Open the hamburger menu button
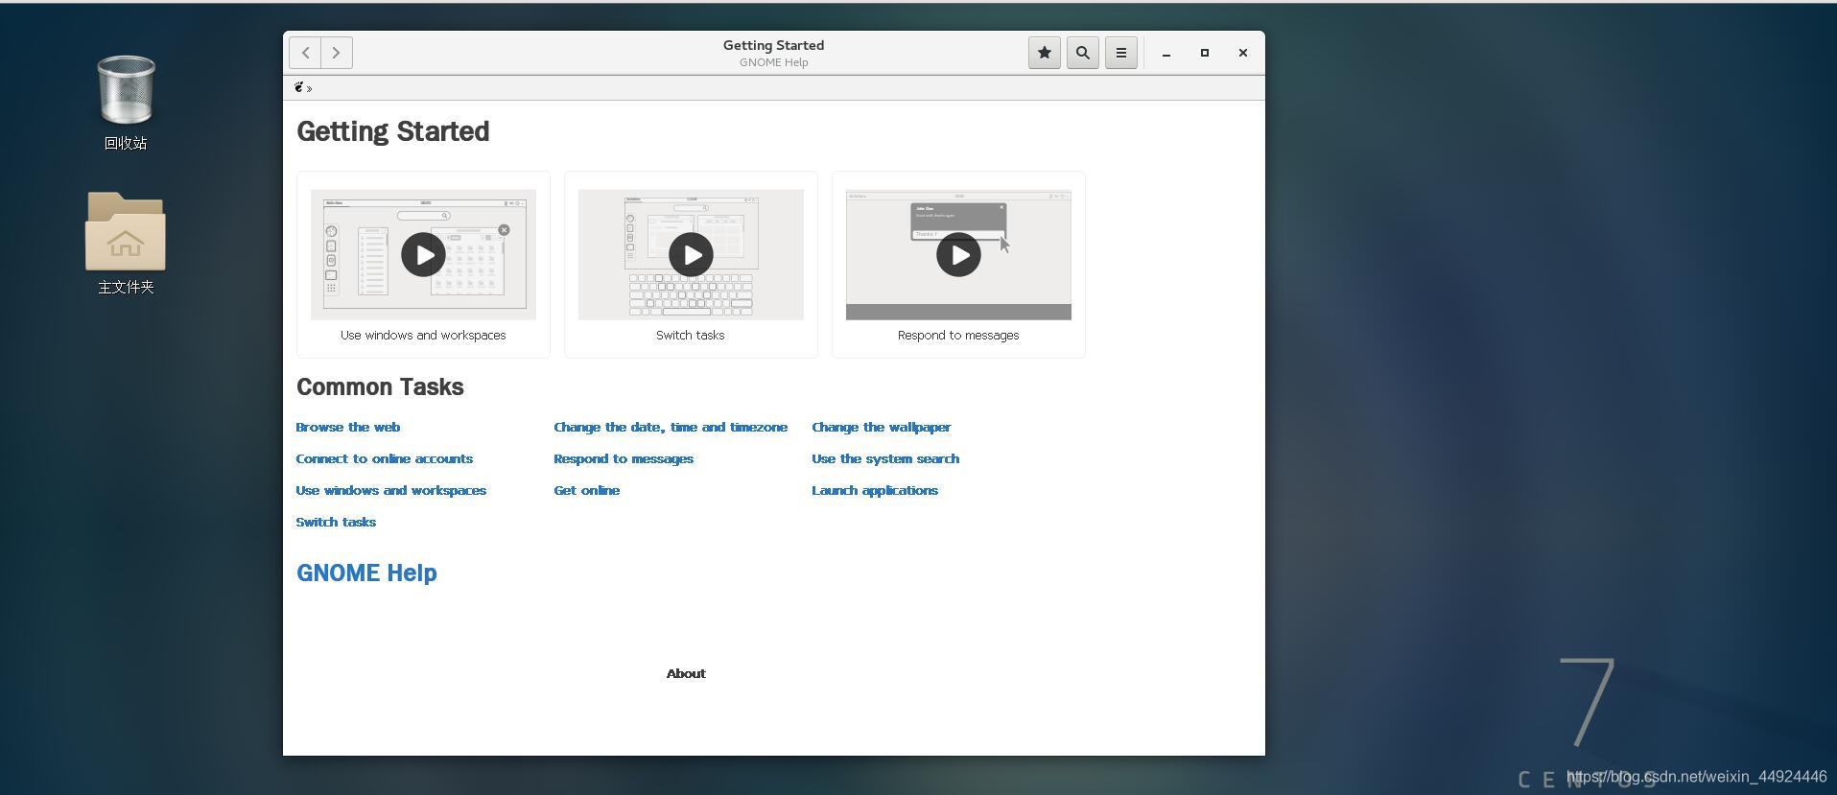The height and width of the screenshot is (795, 1837). tap(1121, 53)
